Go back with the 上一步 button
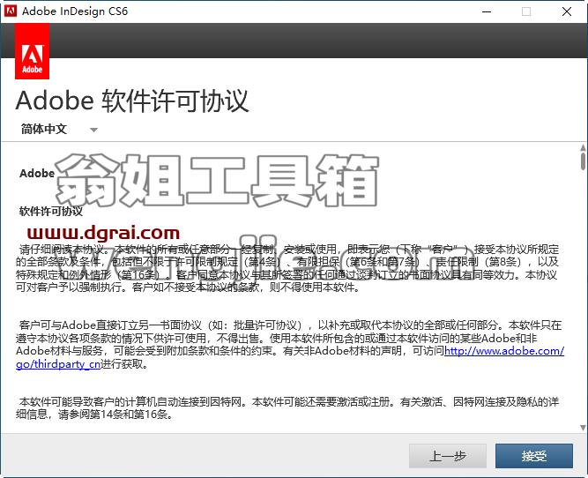This screenshot has width=588, height=478. coord(448,456)
